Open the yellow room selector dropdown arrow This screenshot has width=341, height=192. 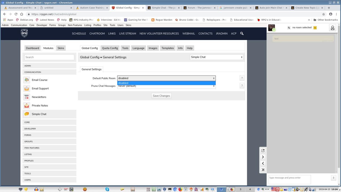pos(315,27)
